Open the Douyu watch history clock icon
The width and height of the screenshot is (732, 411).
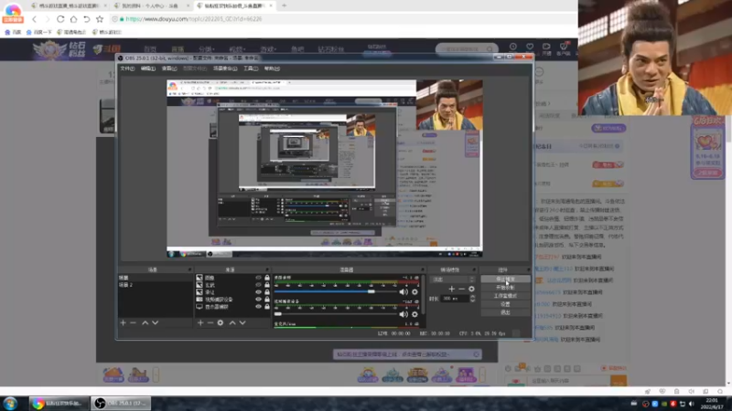[513, 47]
